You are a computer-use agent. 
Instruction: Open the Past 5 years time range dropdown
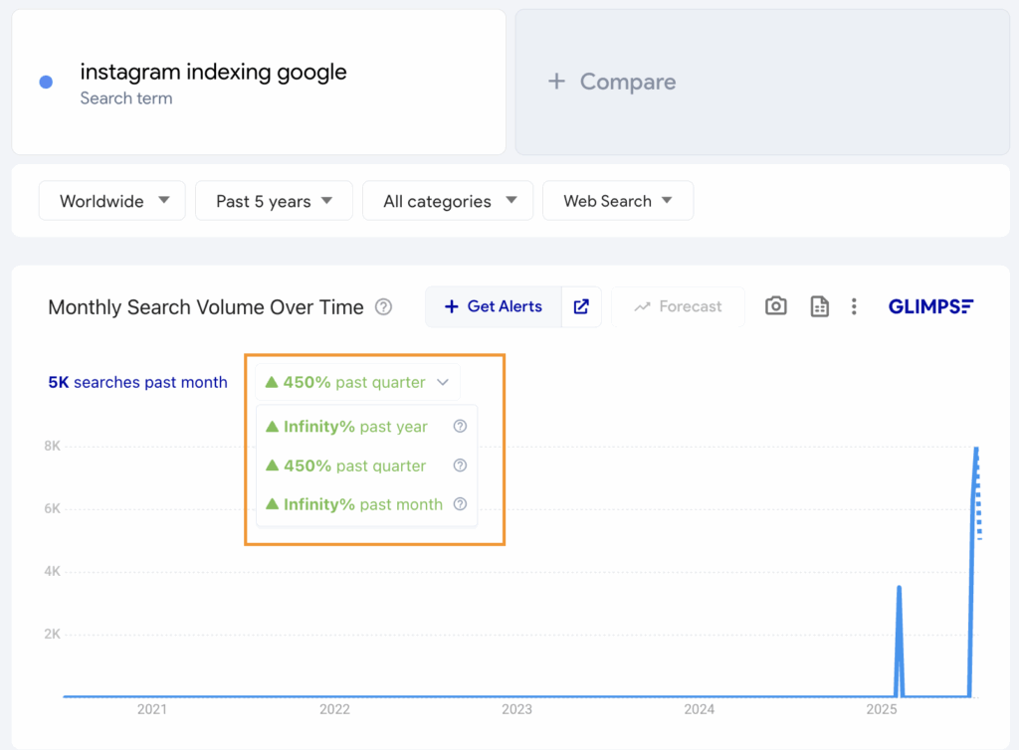(274, 200)
